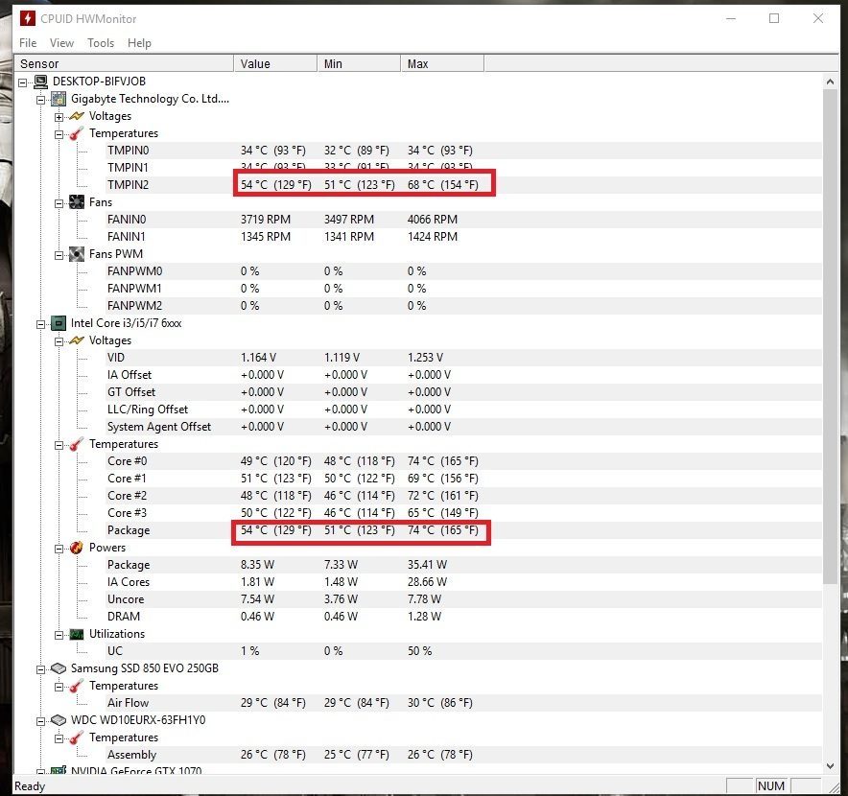Click the Gigabyte Technology motherboard icon
The height and width of the screenshot is (796, 848).
pos(59,99)
